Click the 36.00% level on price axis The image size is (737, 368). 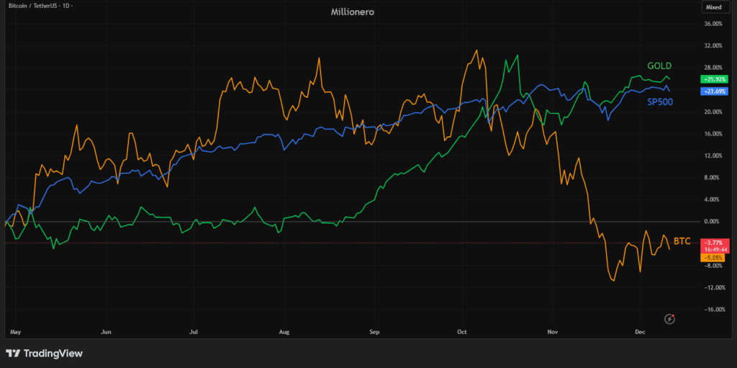coord(711,24)
